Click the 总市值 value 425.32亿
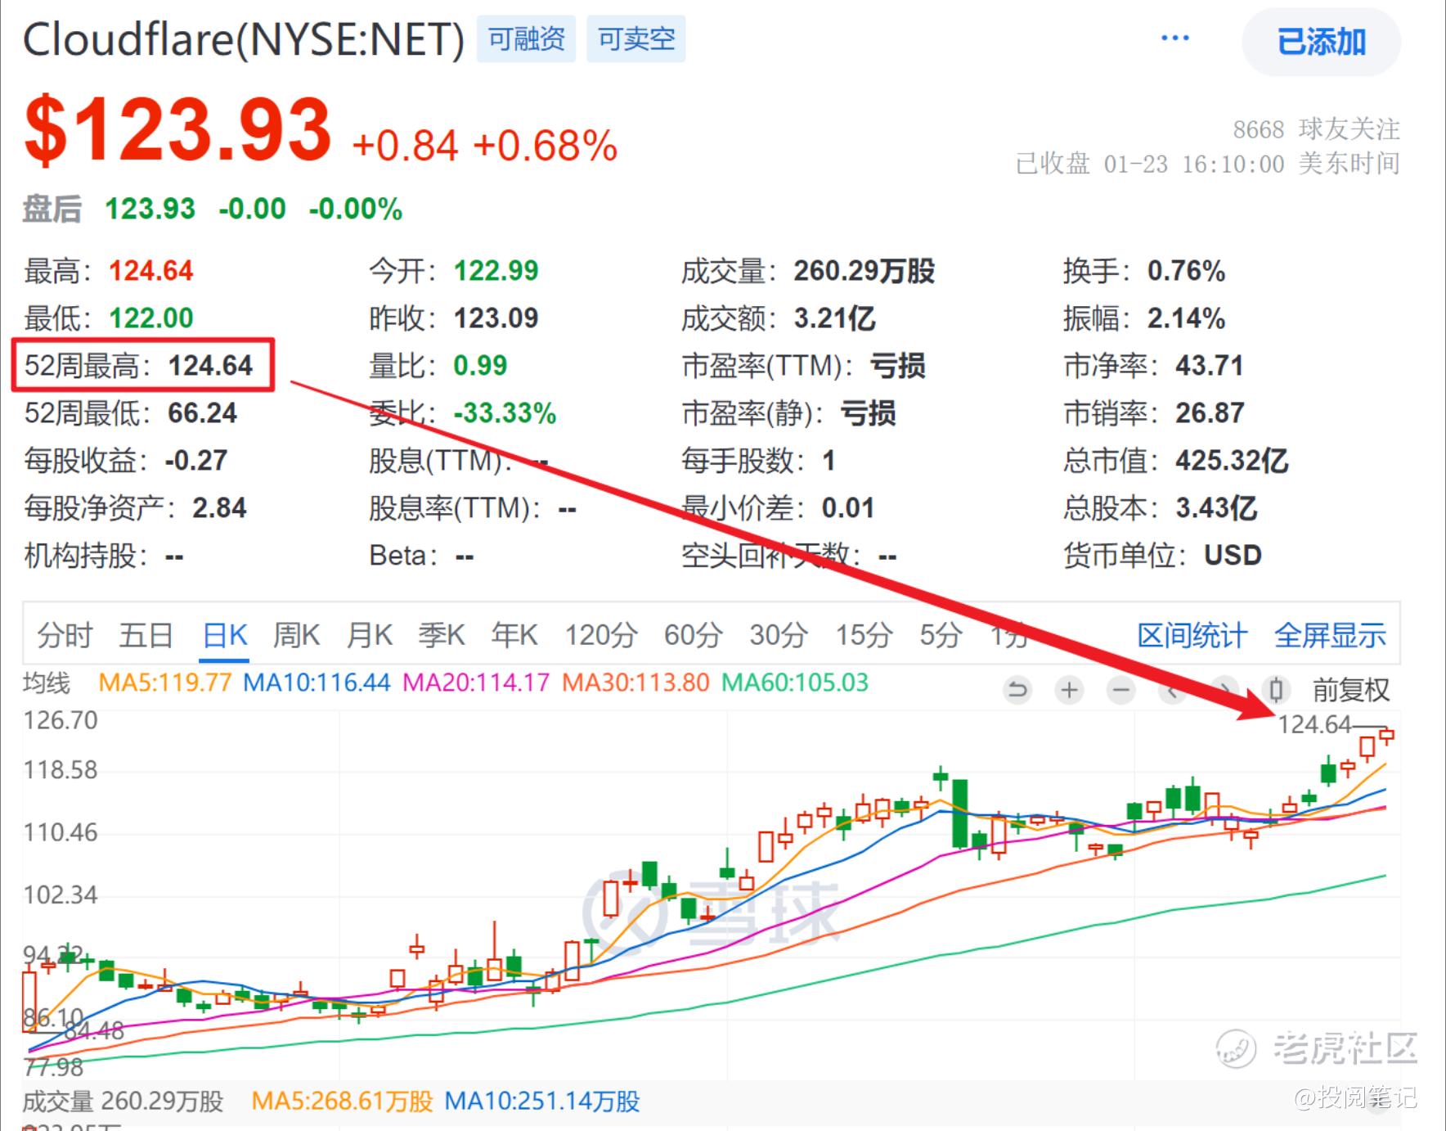The height and width of the screenshot is (1131, 1446). point(1232,461)
